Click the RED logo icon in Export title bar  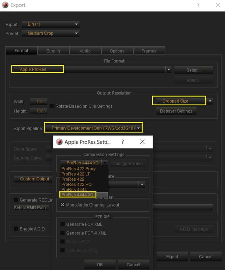click(5, 5)
